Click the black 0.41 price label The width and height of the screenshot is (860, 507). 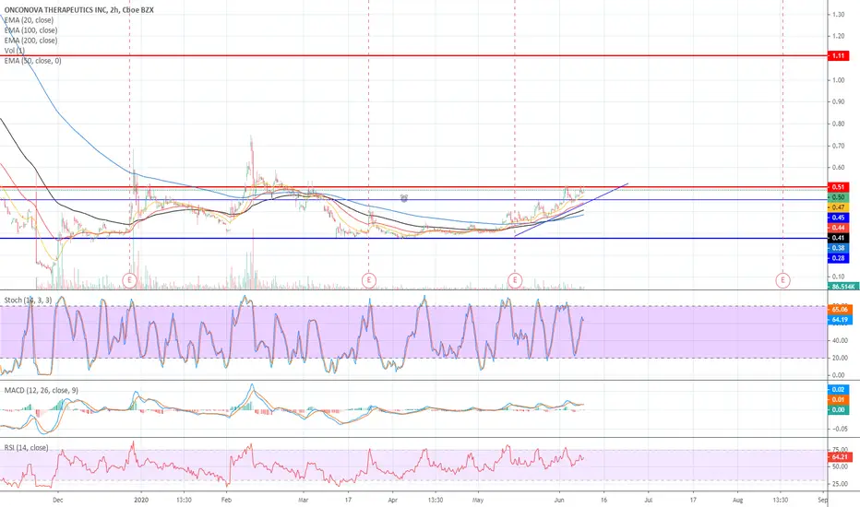838,238
